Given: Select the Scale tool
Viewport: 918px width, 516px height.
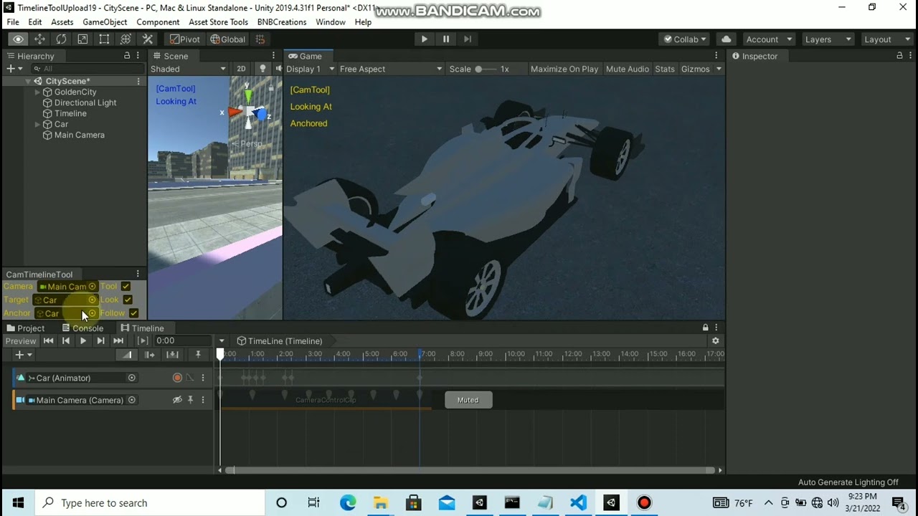Looking at the screenshot, I should pos(82,39).
